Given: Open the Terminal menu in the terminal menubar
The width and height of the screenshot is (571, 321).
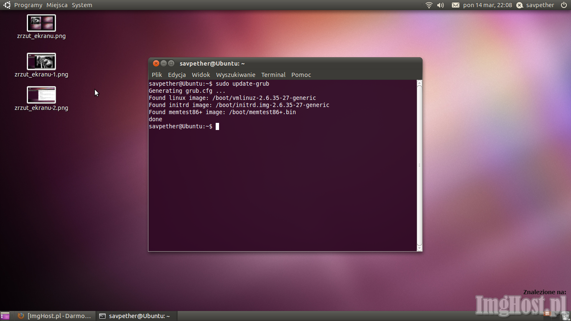Looking at the screenshot, I should tap(273, 75).
